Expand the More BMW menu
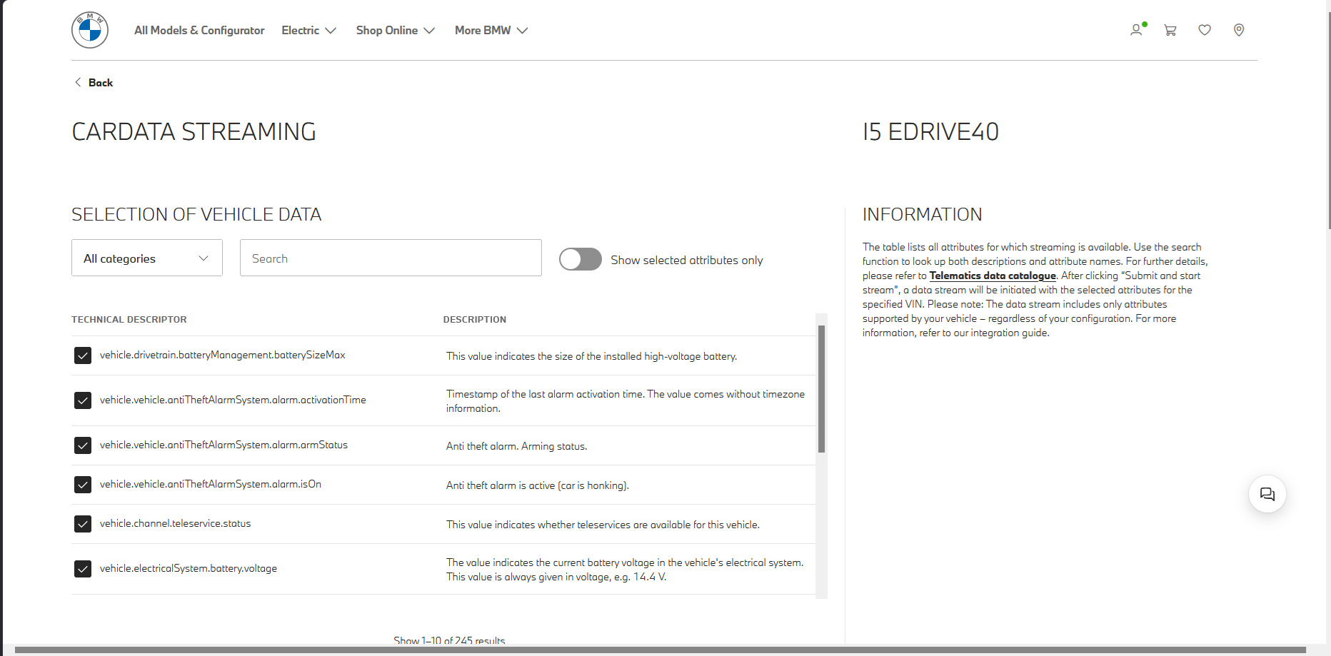1331x656 pixels. pyautogui.click(x=491, y=30)
